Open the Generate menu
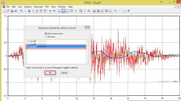The image size is (181, 101). [x=38, y=7]
